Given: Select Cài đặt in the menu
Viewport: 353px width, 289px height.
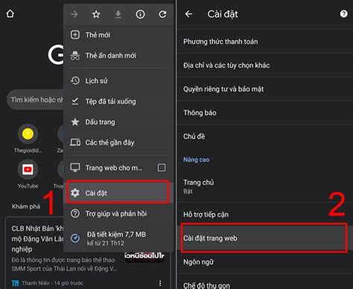Looking at the screenshot, I should pyautogui.click(x=118, y=193).
